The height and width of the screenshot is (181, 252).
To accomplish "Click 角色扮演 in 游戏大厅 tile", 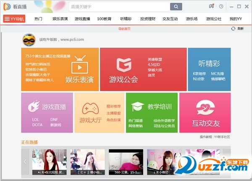I will point(114,120).
